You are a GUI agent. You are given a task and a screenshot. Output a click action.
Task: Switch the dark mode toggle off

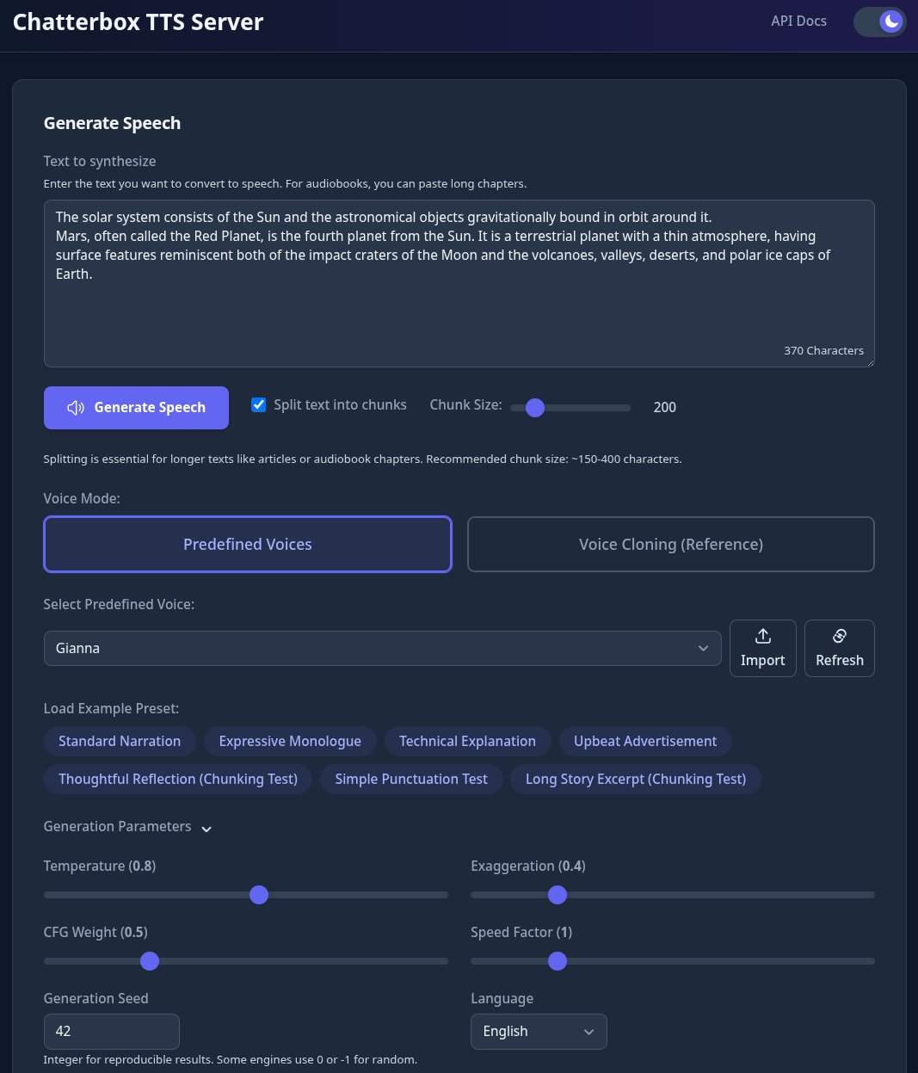coord(879,22)
